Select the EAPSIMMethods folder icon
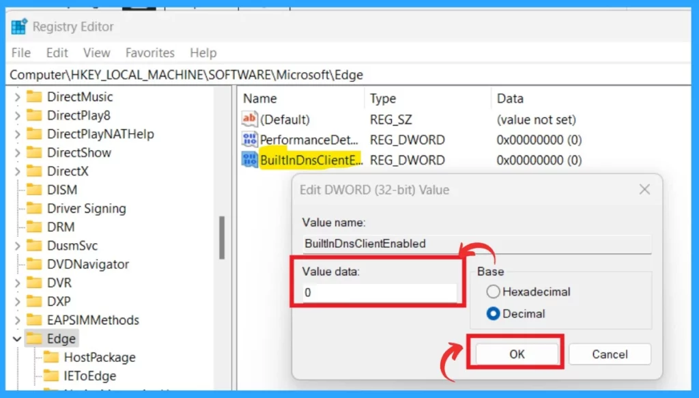 click(34, 319)
